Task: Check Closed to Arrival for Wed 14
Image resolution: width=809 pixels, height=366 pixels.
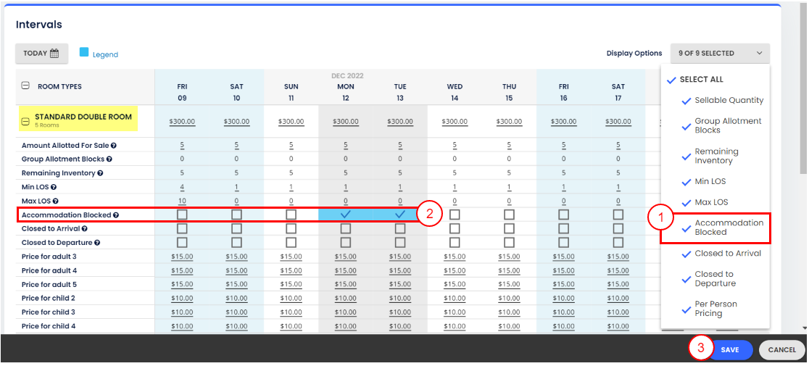Action: click(x=455, y=228)
